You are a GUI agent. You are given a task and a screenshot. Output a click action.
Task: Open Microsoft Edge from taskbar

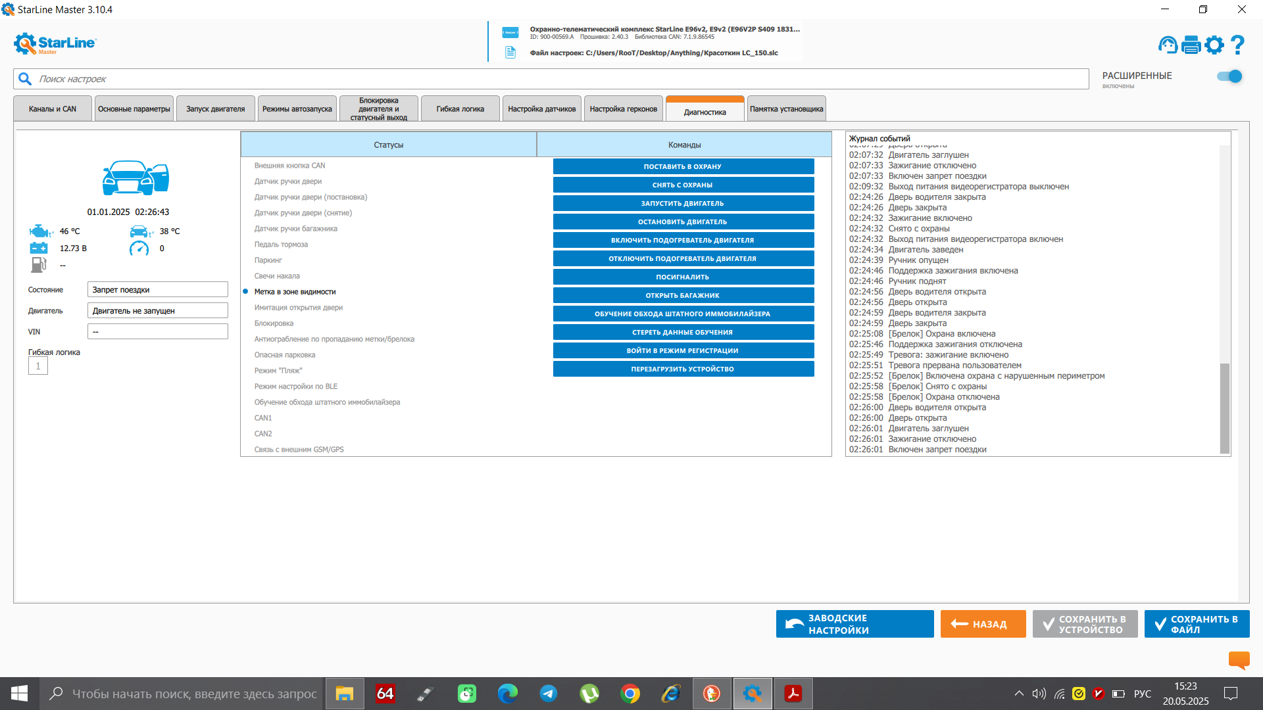click(508, 694)
